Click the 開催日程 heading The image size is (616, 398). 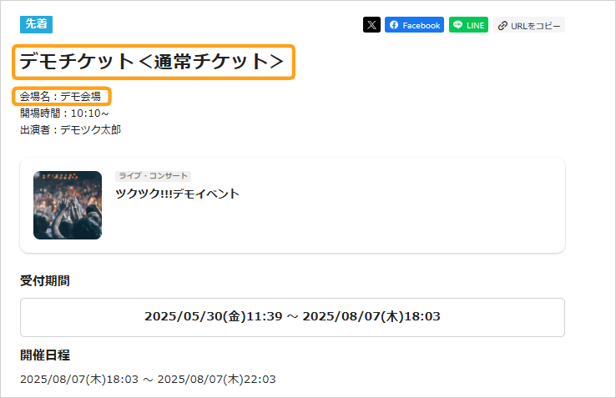[x=45, y=355]
